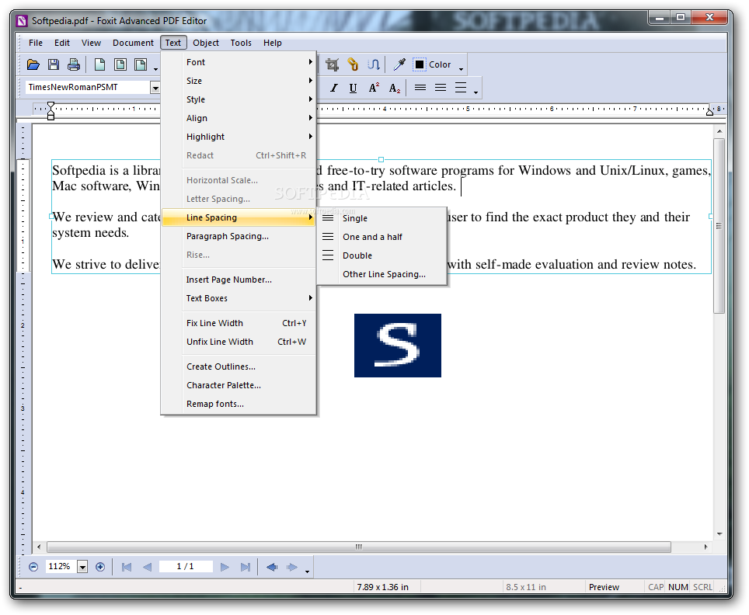Click the page number field 1 / 1
This screenshot has height=615, width=749.
pos(186,566)
